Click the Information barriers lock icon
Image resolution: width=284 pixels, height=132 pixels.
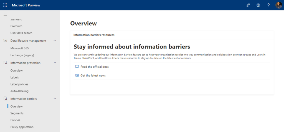(6, 99)
